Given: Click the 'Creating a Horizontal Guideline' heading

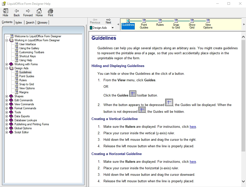Looking at the screenshot, I should (116, 154).
